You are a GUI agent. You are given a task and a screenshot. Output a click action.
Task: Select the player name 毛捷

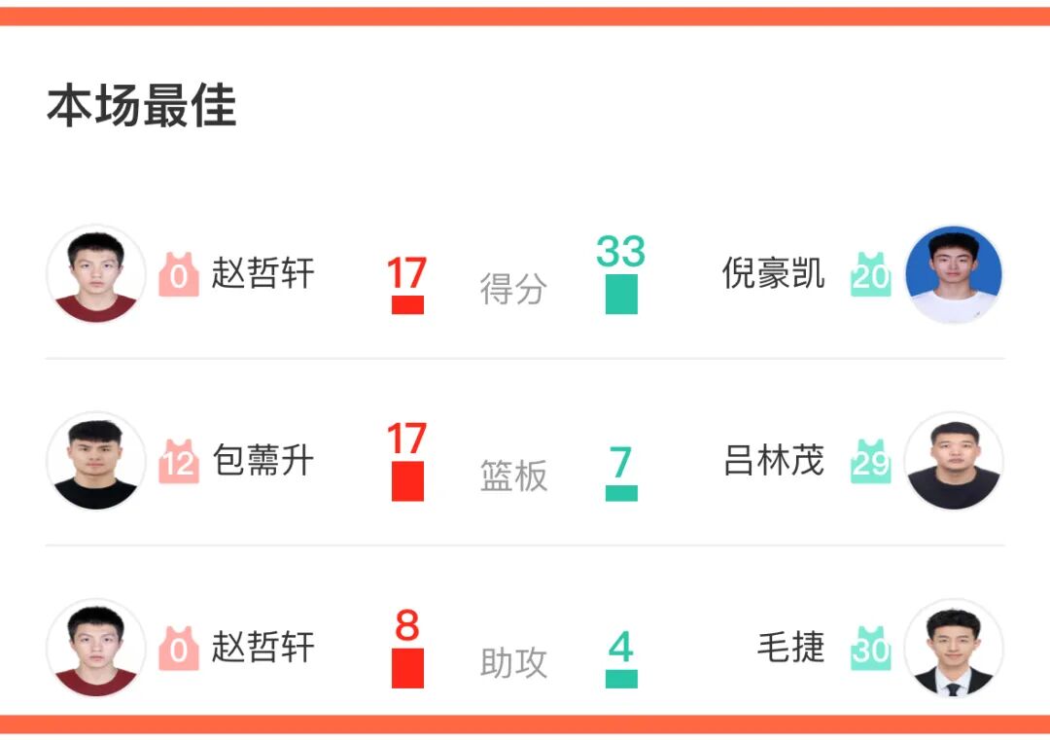point(790,648)
